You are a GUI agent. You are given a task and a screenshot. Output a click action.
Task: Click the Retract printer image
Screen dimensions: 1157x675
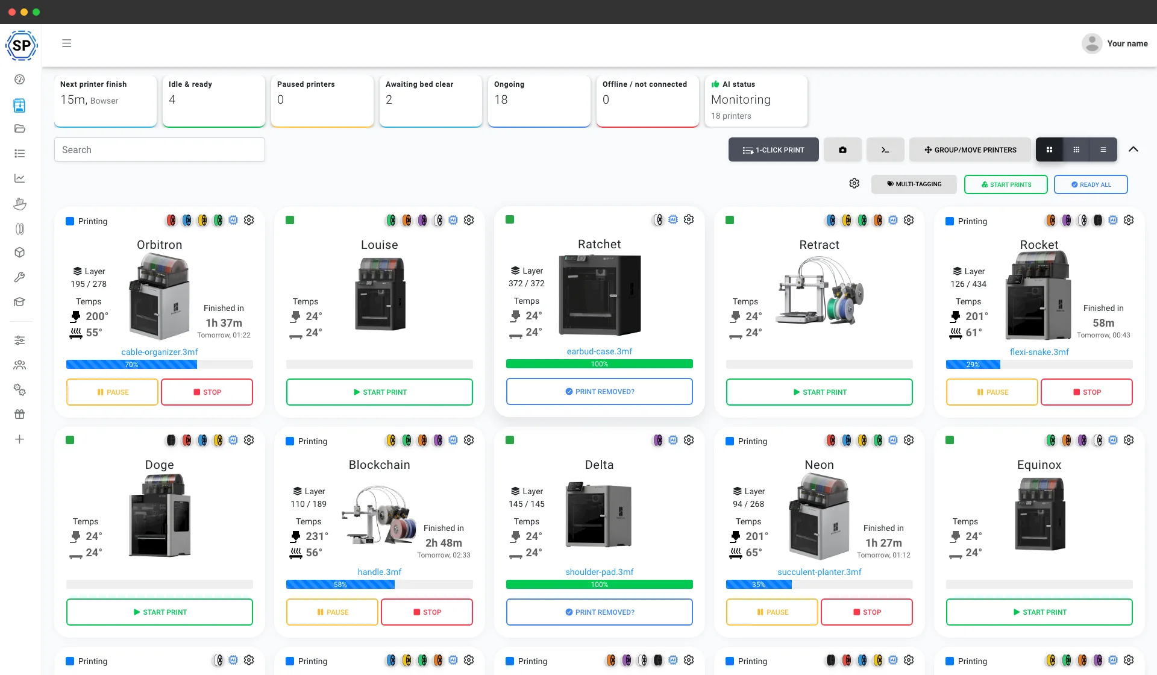coord(820,292)
